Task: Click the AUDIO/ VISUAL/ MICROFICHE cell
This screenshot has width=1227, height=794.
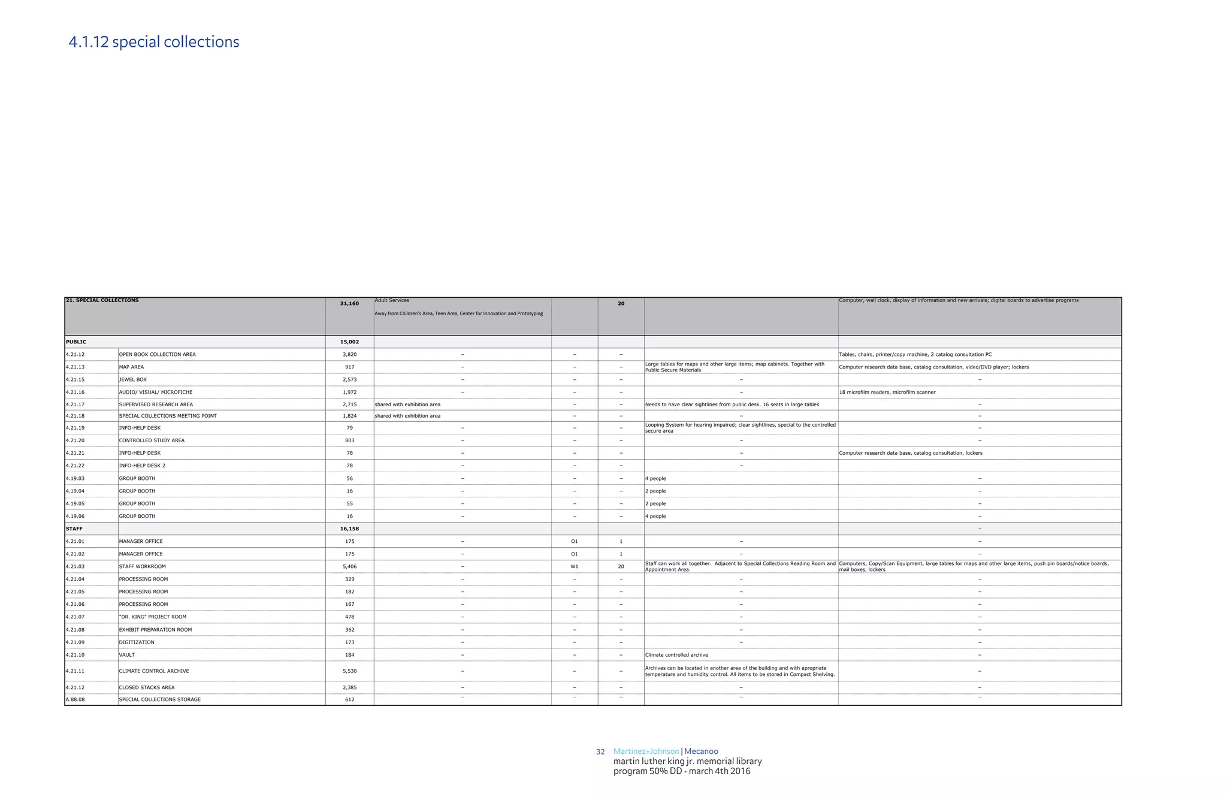Action: [x=155, y=392]
